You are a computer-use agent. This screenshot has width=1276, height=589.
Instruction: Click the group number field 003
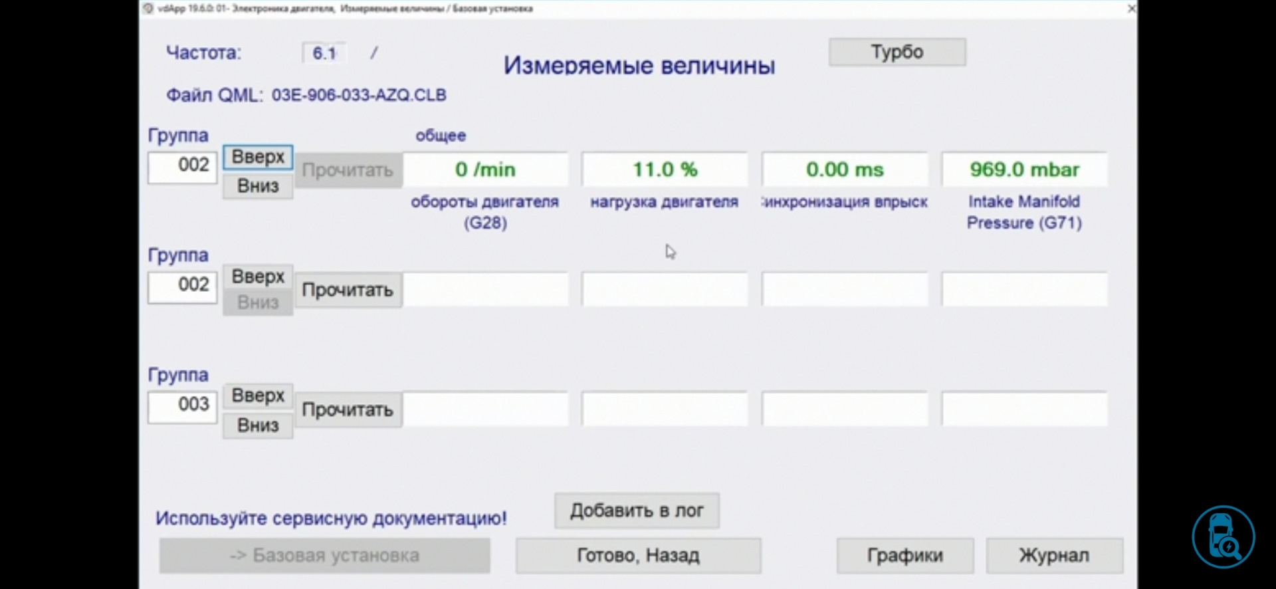pyautogui.click(x=182, y=406)
